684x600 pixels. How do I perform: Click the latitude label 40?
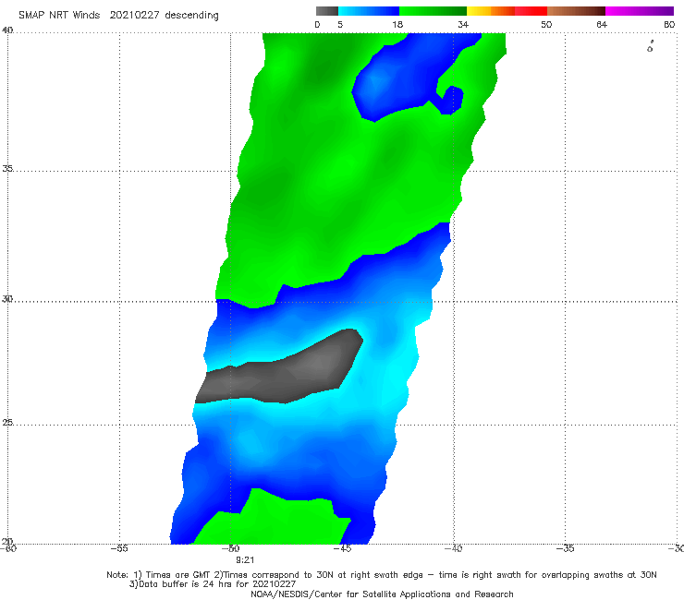point(7,30)
